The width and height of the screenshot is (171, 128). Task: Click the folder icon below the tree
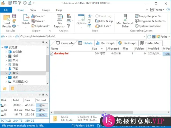[x=5, y=88]
